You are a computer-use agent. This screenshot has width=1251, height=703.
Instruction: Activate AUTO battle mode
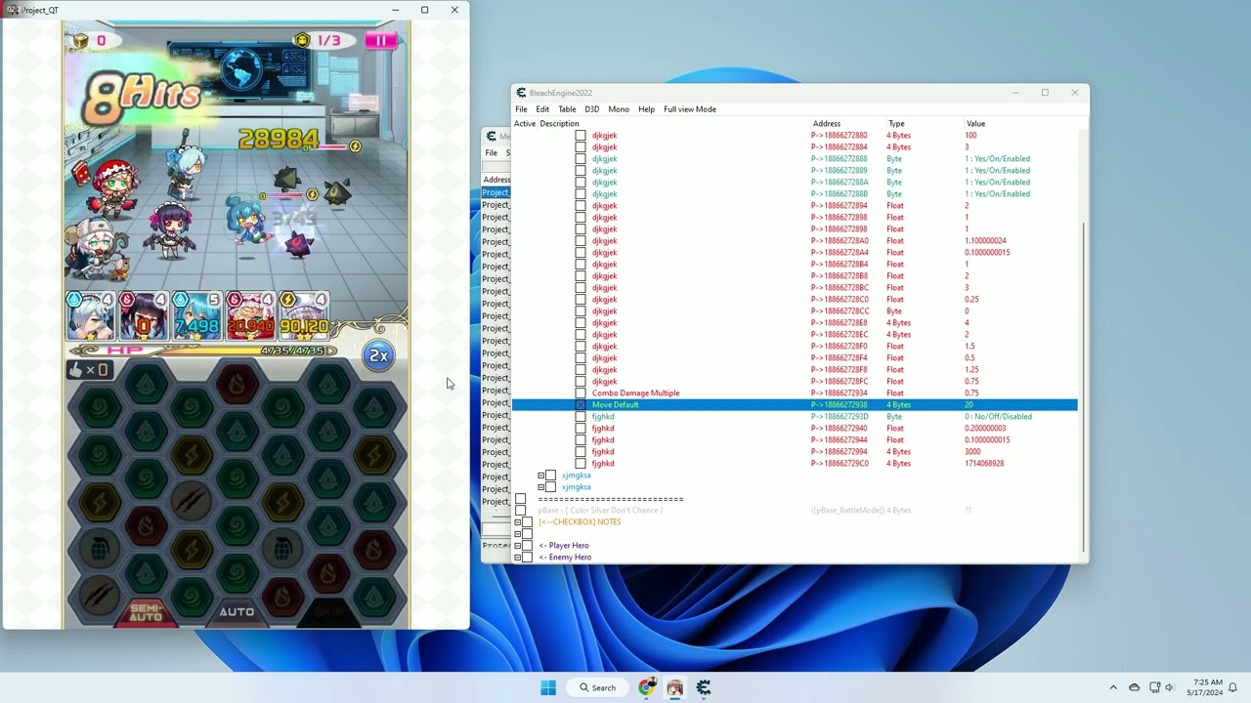(x=237, y=612)
